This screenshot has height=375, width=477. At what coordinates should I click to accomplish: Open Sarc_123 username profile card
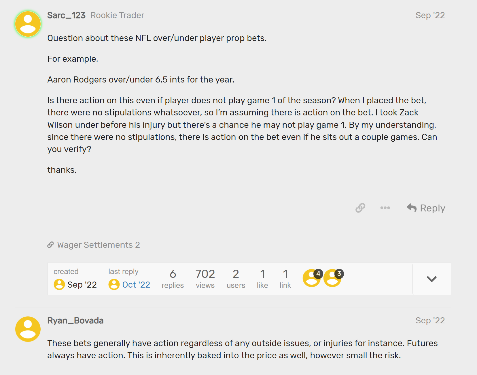pyautogui.click(x=66, y=15)
